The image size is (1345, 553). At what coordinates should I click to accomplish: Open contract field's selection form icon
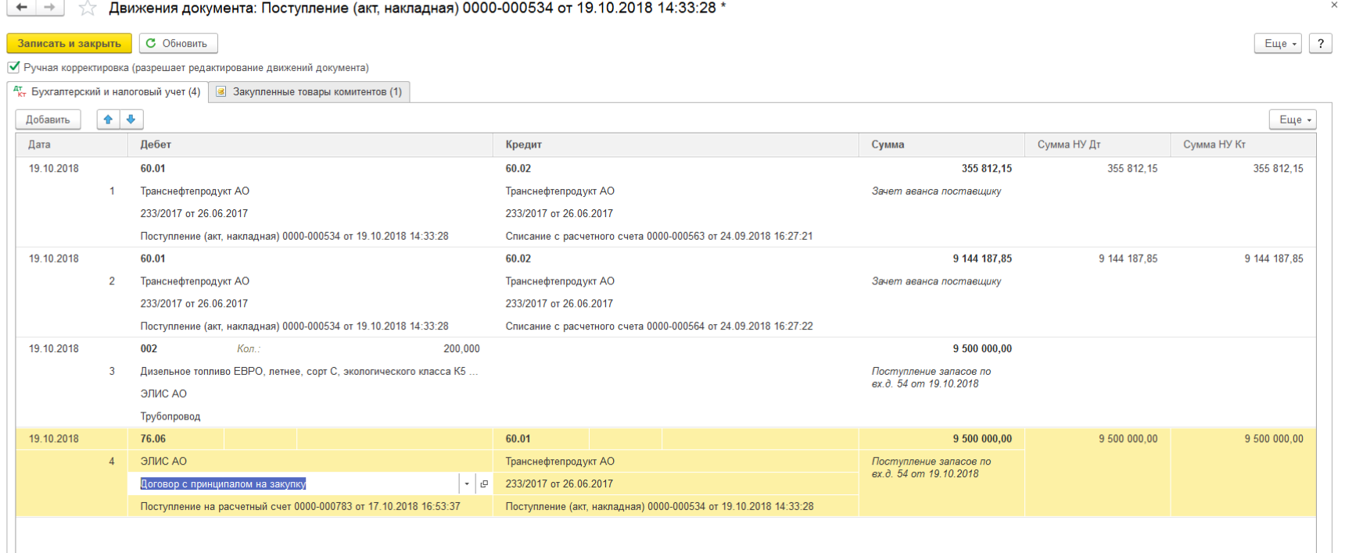click(x=484, y=484)
